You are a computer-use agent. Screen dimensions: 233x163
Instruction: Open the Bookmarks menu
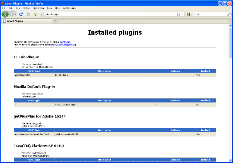(x=38, y=8)
